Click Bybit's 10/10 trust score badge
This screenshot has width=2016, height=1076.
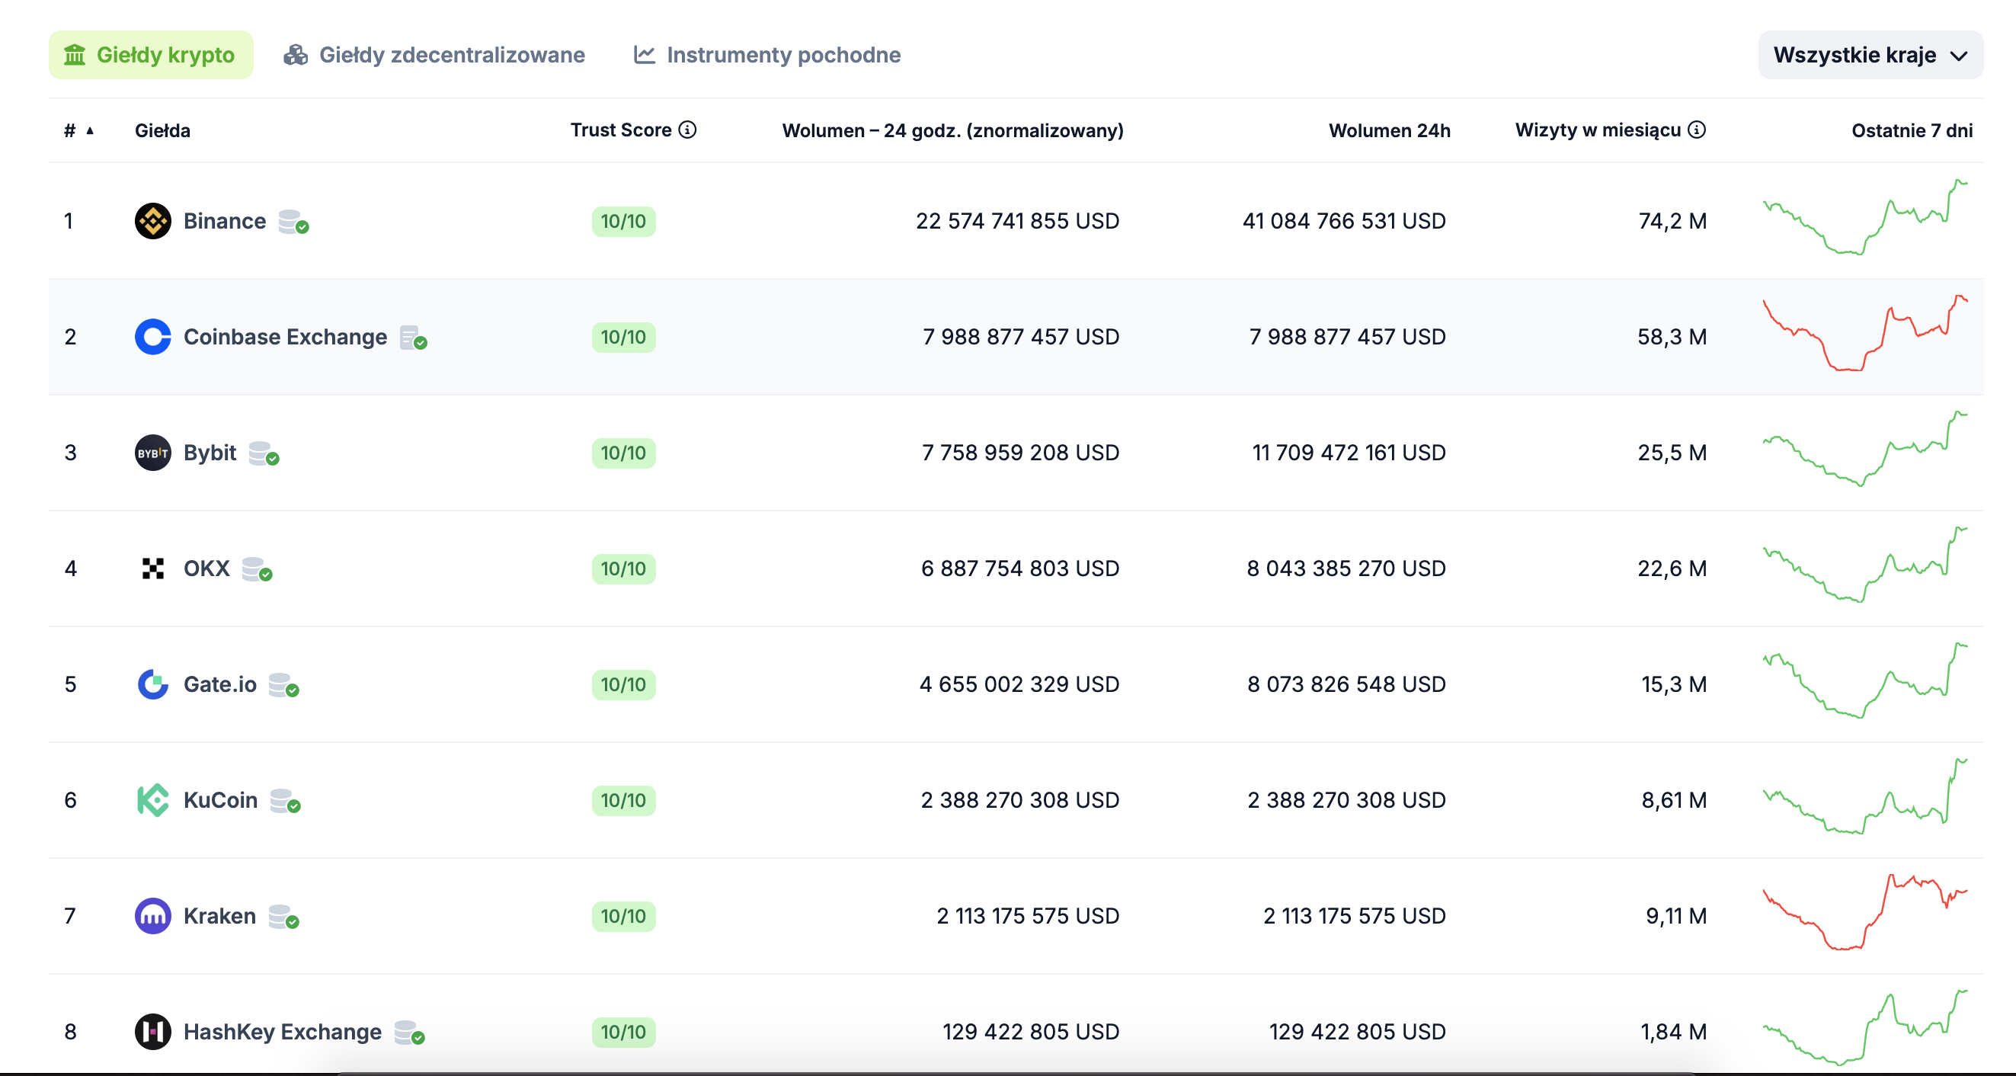point(623,453)
